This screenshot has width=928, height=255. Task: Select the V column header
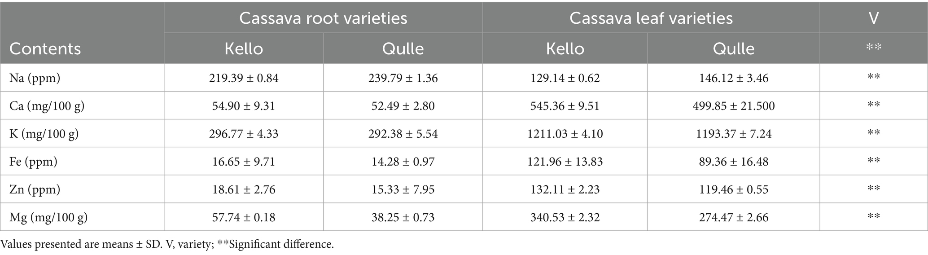coord(873,18)
